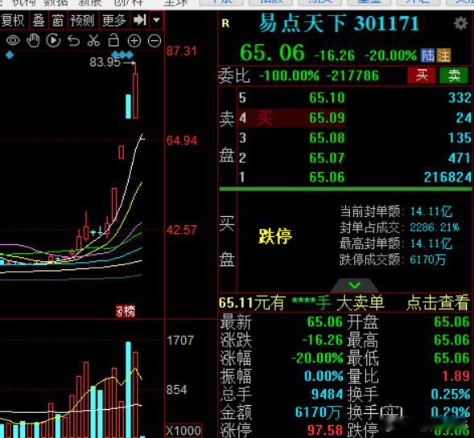Open settings gear next to stock name
This screenshot has height=438, width=474.
click(x=460, y=23)
